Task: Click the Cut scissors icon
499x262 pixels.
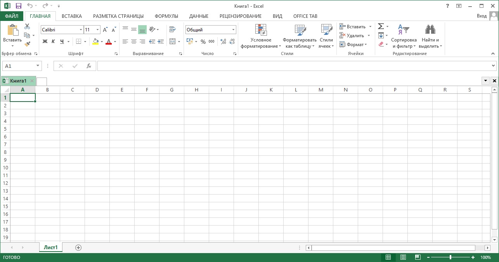Action: pyautogui.click(x=27, y=26)
